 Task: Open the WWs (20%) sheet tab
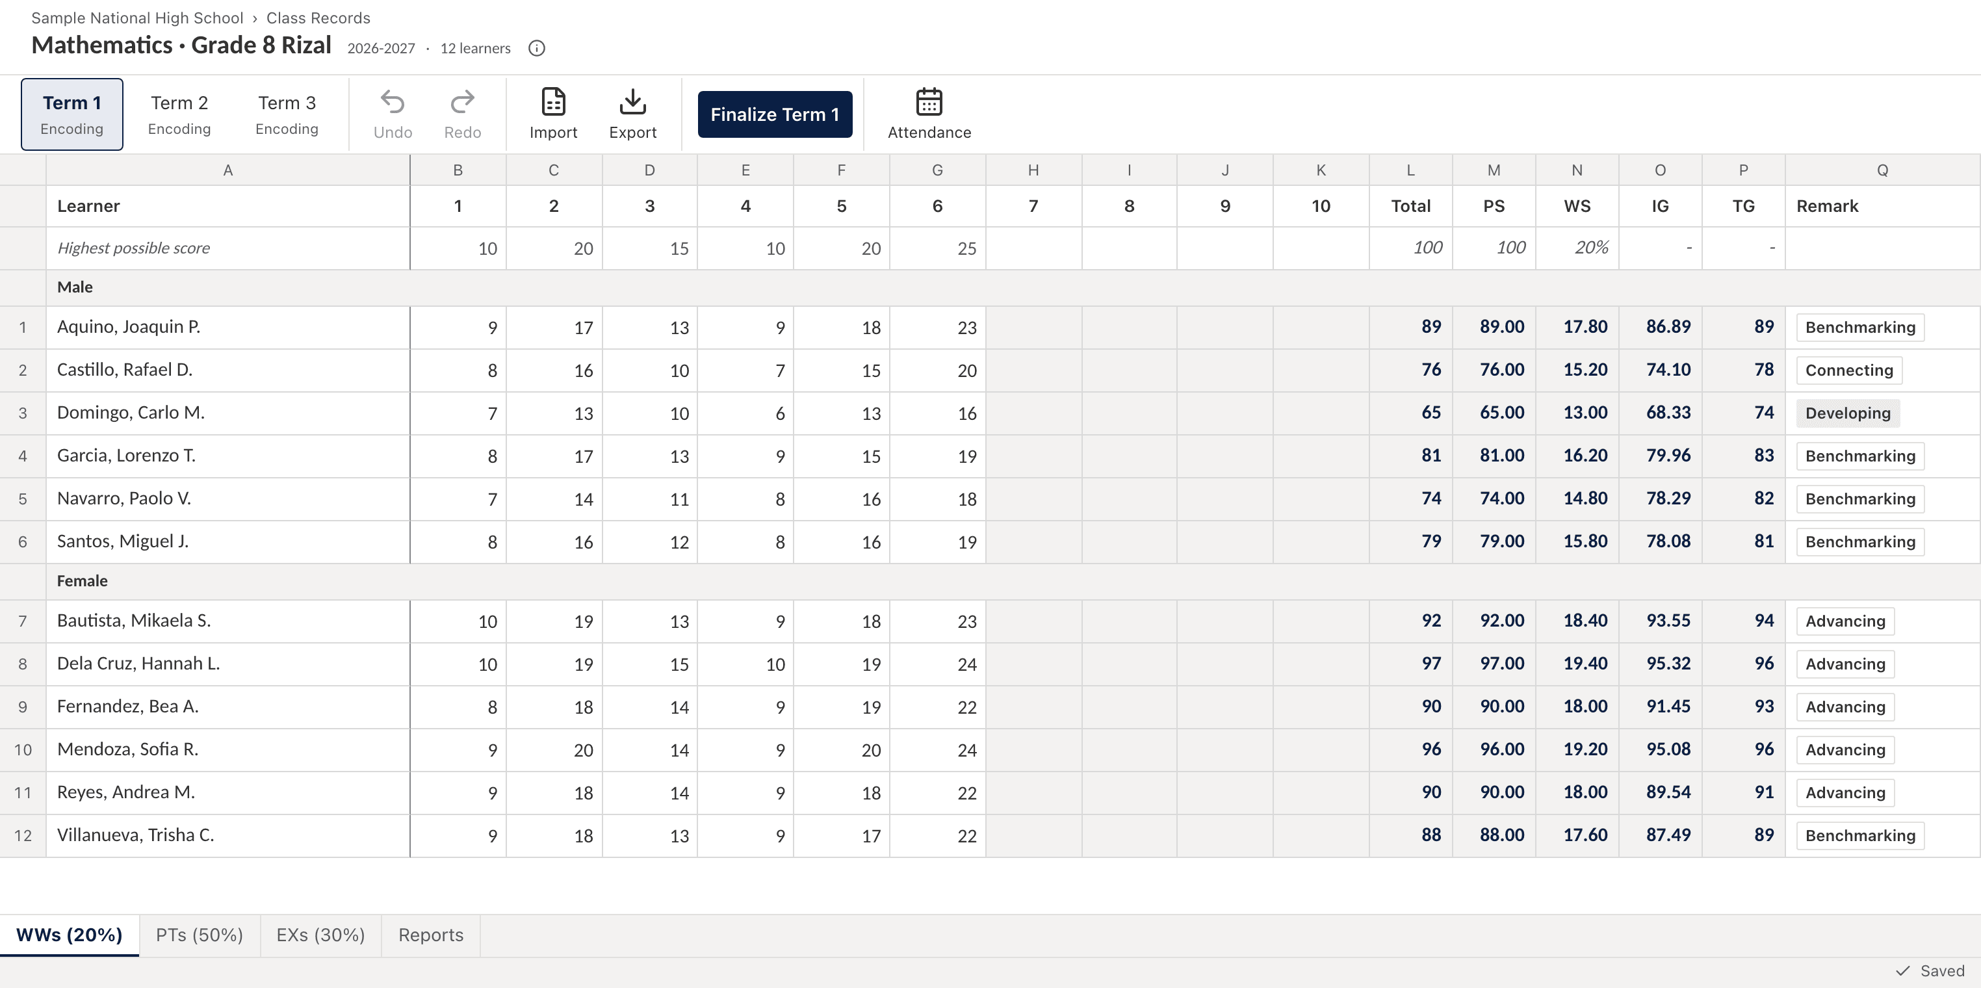pyautogui.click(x=69, y=935)
